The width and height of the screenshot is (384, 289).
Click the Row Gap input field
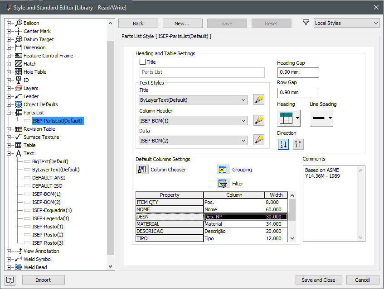[x=298, y=93]
